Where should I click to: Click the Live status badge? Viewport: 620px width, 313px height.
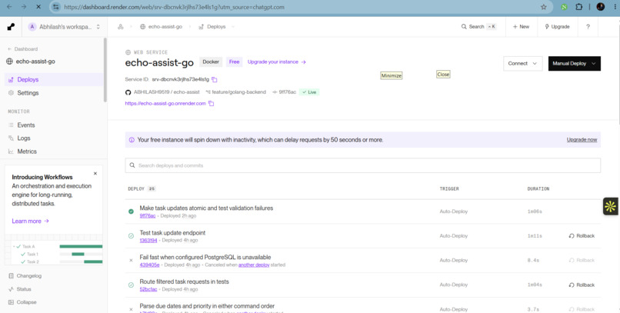pyautogui.click(x=309, y=92)
